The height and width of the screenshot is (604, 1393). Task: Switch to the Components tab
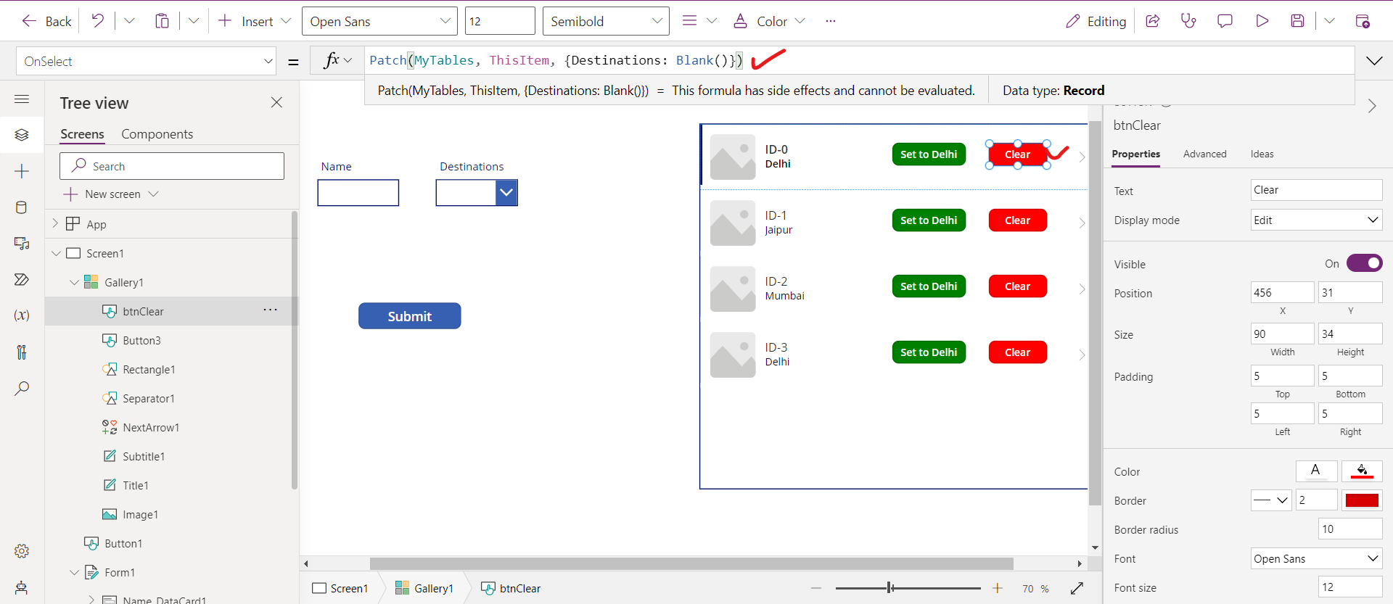click(x=157, y=134)
